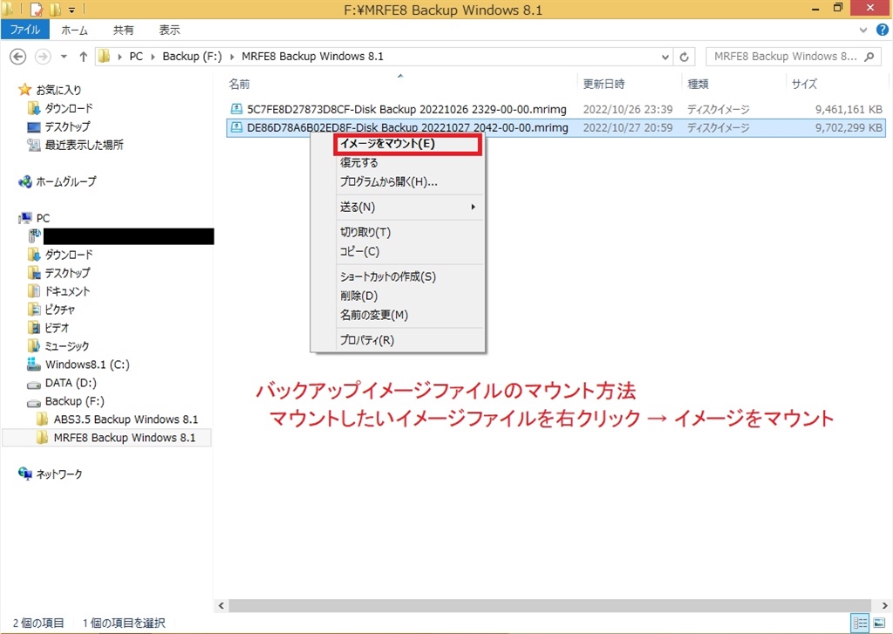This screenshot has width=893, height=634.
Task: Open the recent locations dropdown arrow
Action: pos(64,57)
